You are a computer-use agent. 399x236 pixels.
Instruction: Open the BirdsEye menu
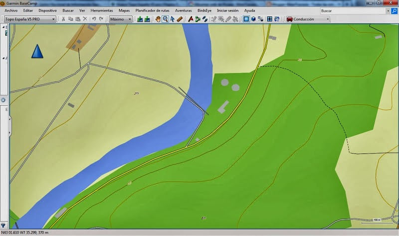click(204, 10)
